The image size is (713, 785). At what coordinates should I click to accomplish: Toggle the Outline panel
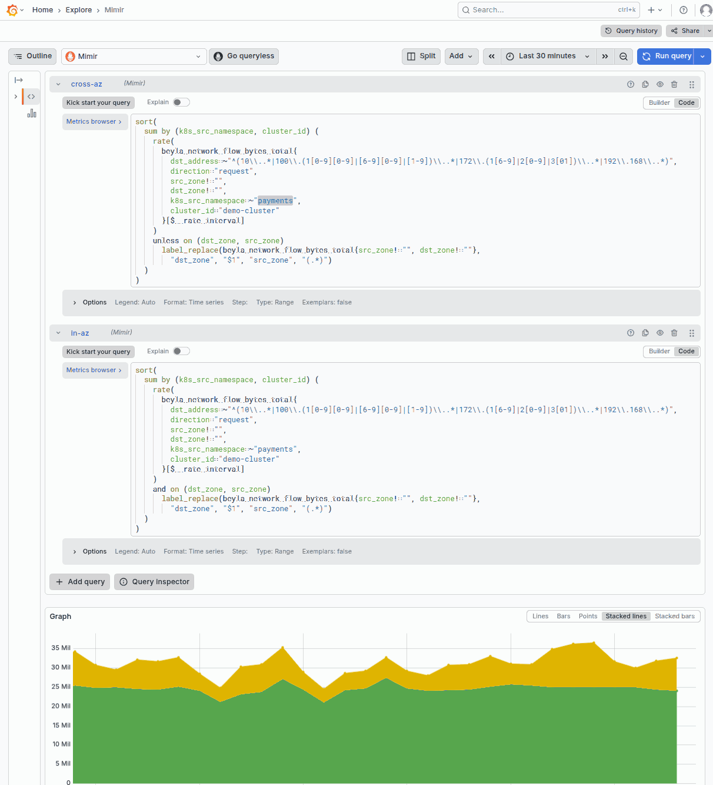[x=32, y=56]
